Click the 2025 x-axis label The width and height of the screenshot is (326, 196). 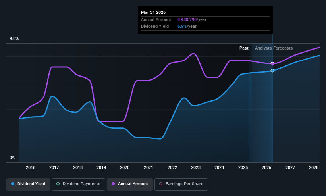243,167
